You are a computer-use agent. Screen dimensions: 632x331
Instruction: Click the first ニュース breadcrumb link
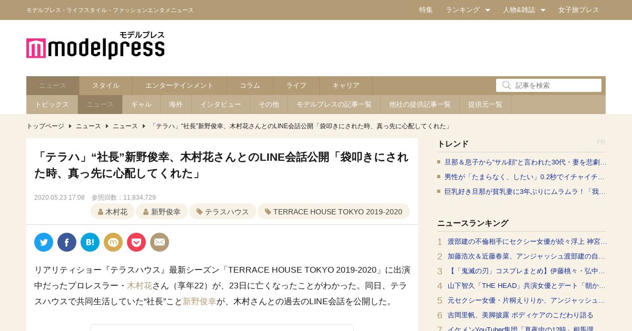click(x=88, y=126)
